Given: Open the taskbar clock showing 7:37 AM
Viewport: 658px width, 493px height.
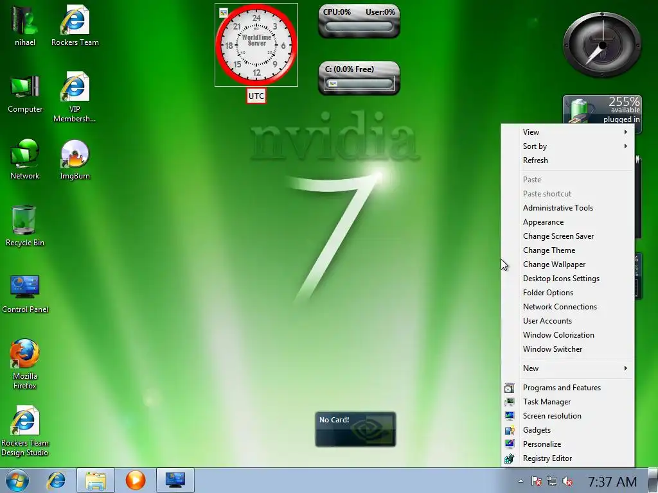Looking at the screenshot, I should [612, 481].
